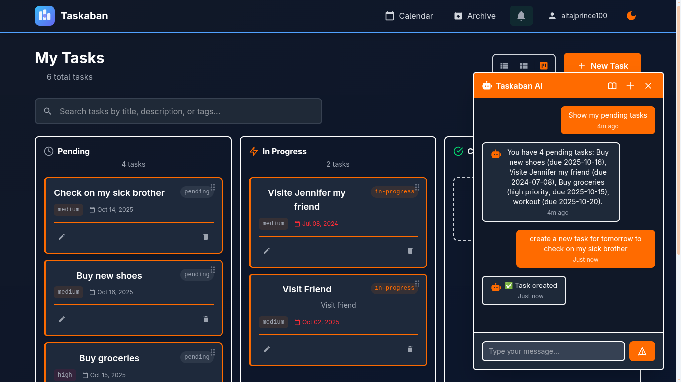Viewport: 681px width, 382px height.
Task: Click the drag handle on Buy groceries
Action: 213,352
